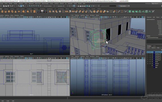
Task: Open Lighting menu in the front viewport
Action: 7,56
